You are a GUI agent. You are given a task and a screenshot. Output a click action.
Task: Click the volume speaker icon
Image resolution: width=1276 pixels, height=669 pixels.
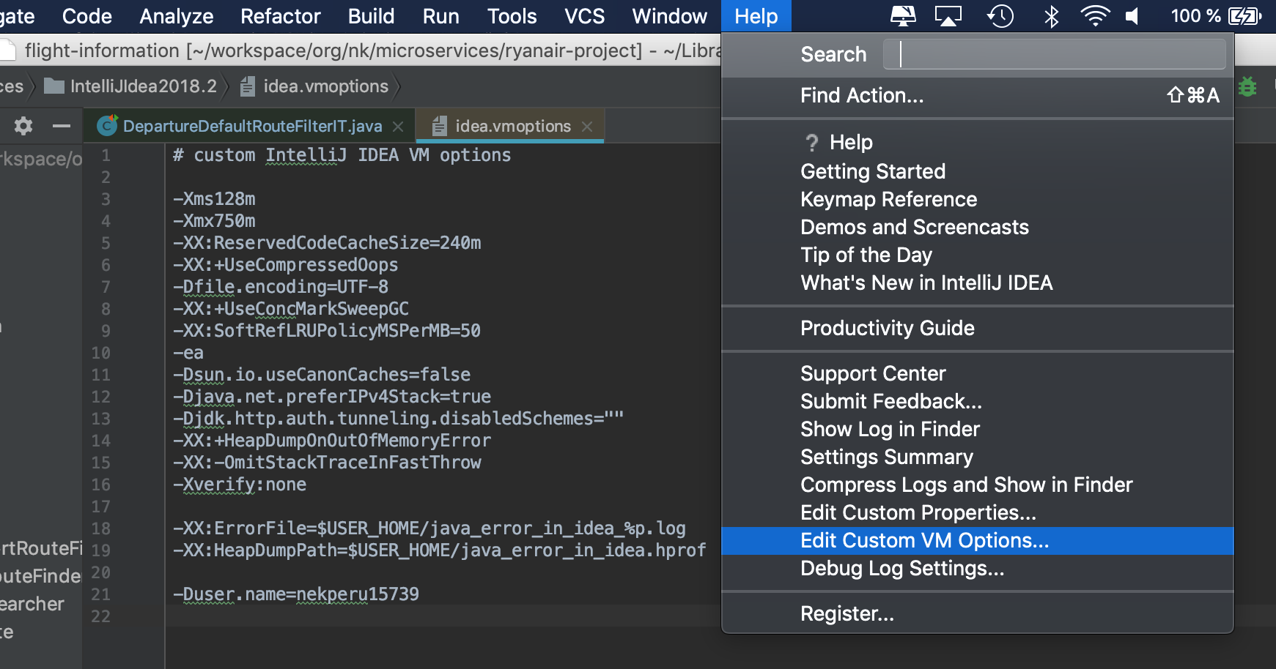click(1133, 16)
